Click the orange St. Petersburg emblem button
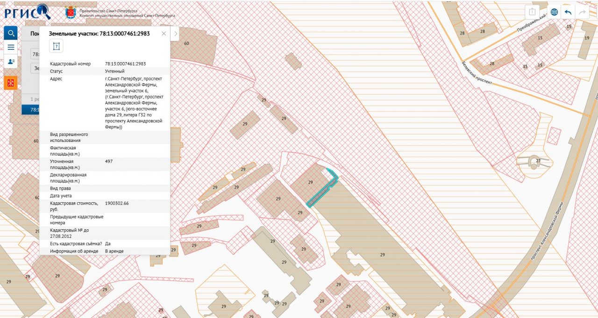598x318 pixels. click(x=11, y=83)
